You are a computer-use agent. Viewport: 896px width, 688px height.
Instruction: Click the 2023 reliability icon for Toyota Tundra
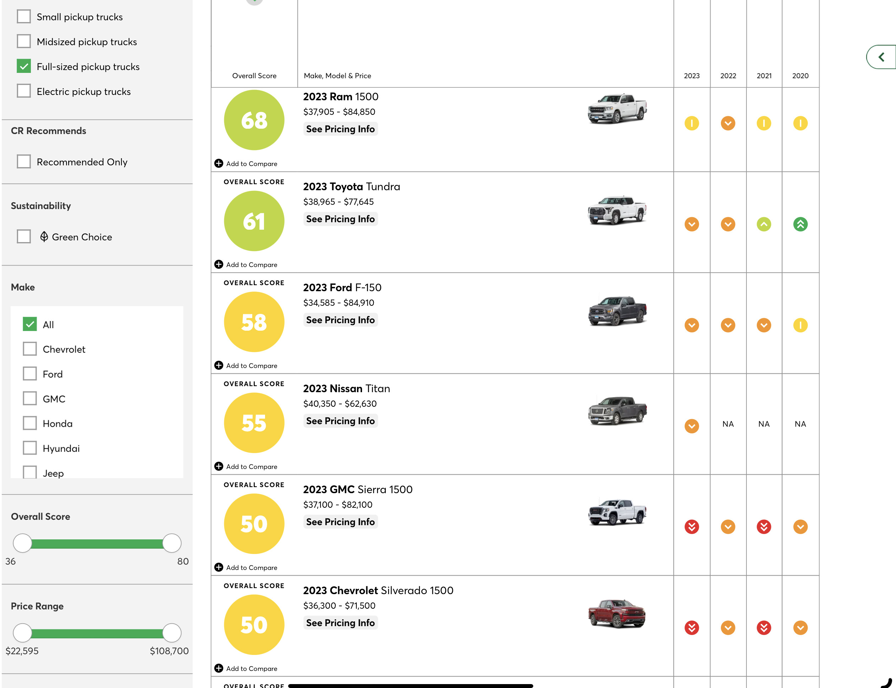pos(691,224)
